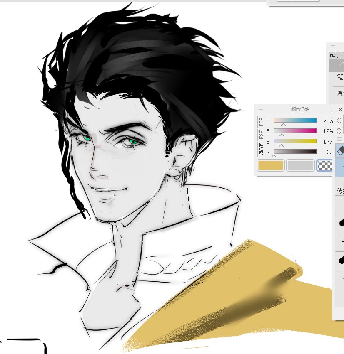The image size is (344, 354).
Task: Increase the M value with up stepper
Action: 339,129
